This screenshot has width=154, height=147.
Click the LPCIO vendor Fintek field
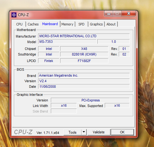[x=49, y=61]
